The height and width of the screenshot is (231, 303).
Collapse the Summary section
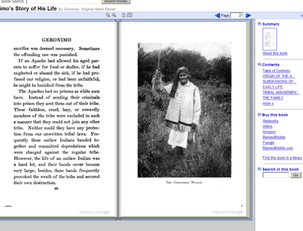259,24
